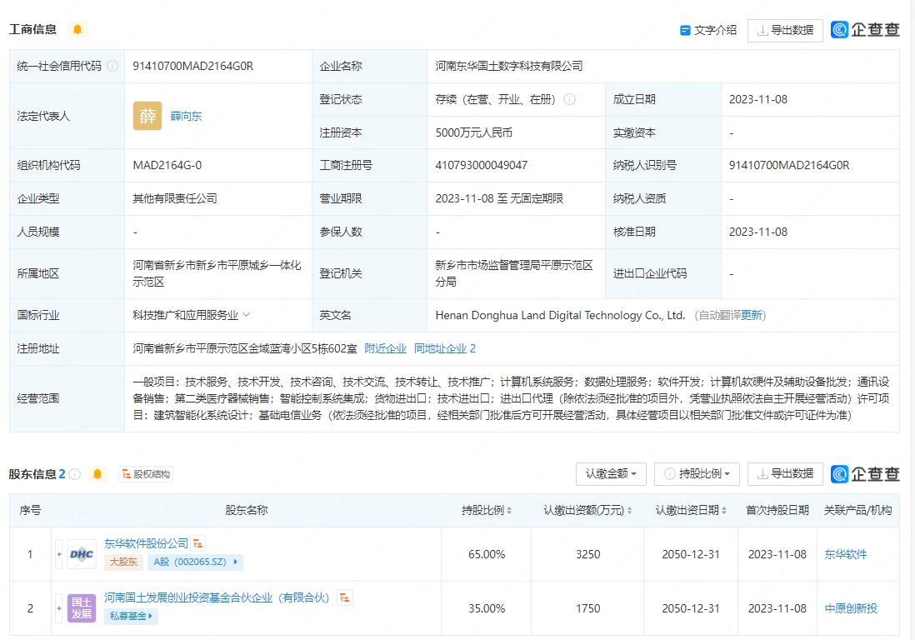Click the 企查查 logo in 工商信息 header
915x640 pixels.
[865, 30]
